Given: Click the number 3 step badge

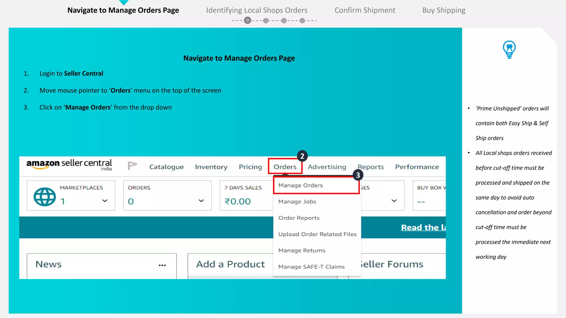Looking at the screenshot, I should click(358, 175).
